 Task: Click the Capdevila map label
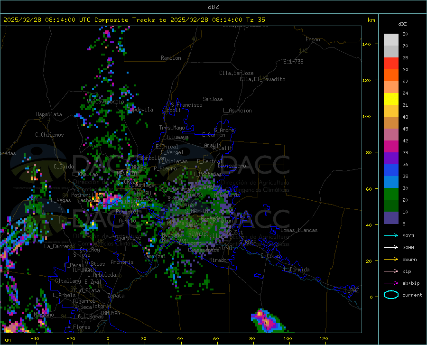click(x=140, y=110)
